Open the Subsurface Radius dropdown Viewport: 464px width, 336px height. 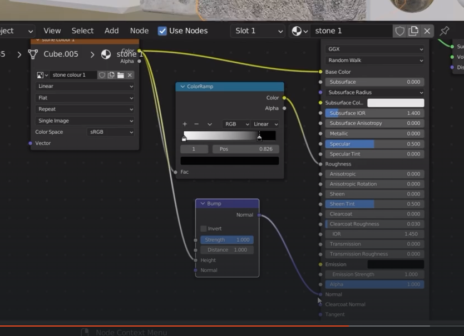tap(374, 93)
